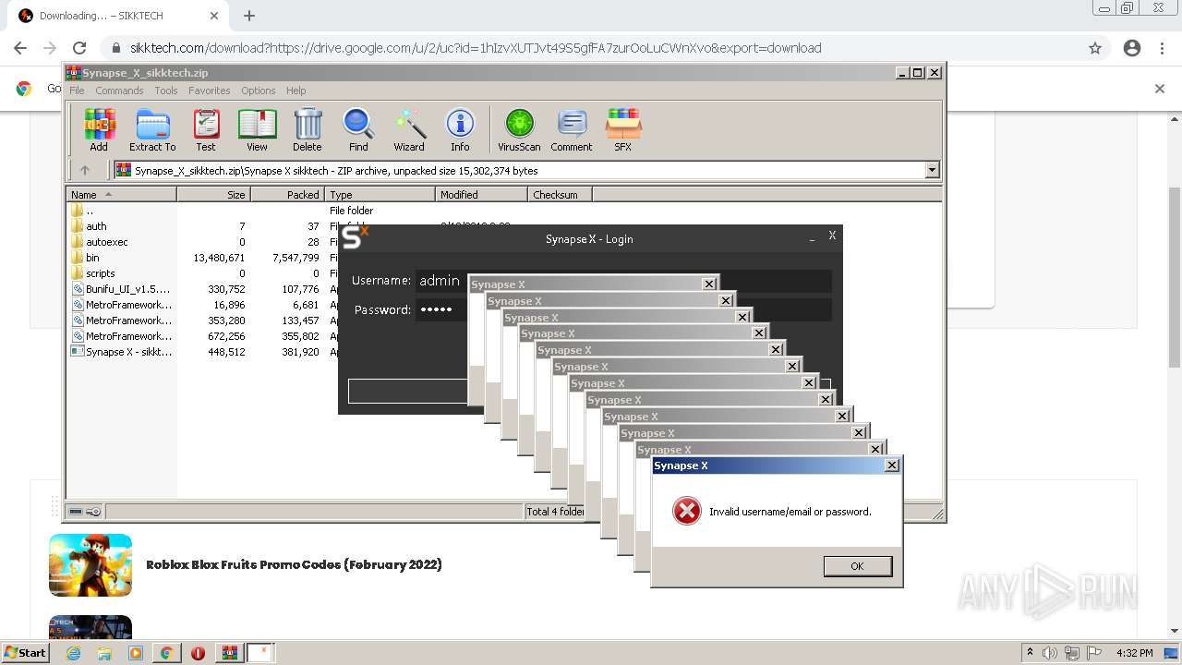This screenshot has width=1182, height=665.
Task: Click the Blox Fruits article thumbnail
Action: pyautogui.click(x=90, y=565)
